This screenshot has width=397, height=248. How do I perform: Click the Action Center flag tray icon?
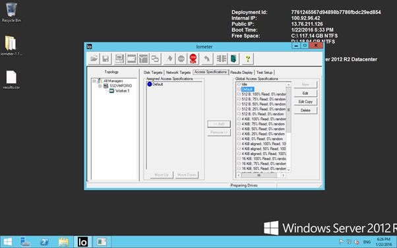tap(342, 241)
